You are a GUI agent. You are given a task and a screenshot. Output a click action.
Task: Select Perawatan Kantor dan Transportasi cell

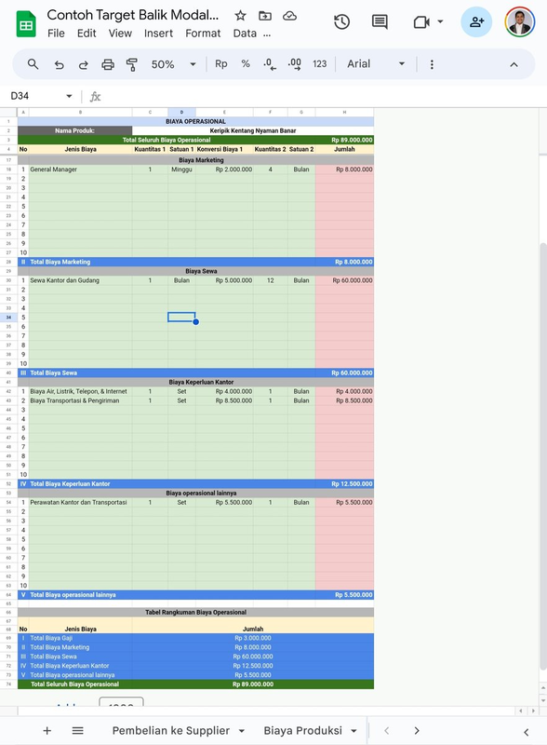(80, 503)
